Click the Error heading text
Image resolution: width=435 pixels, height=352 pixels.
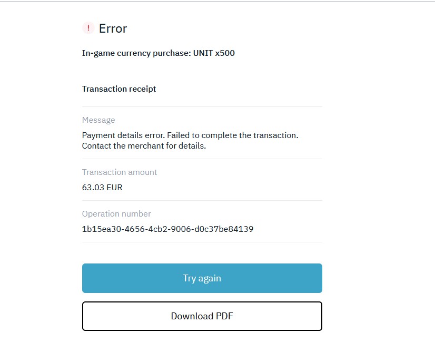113,28
